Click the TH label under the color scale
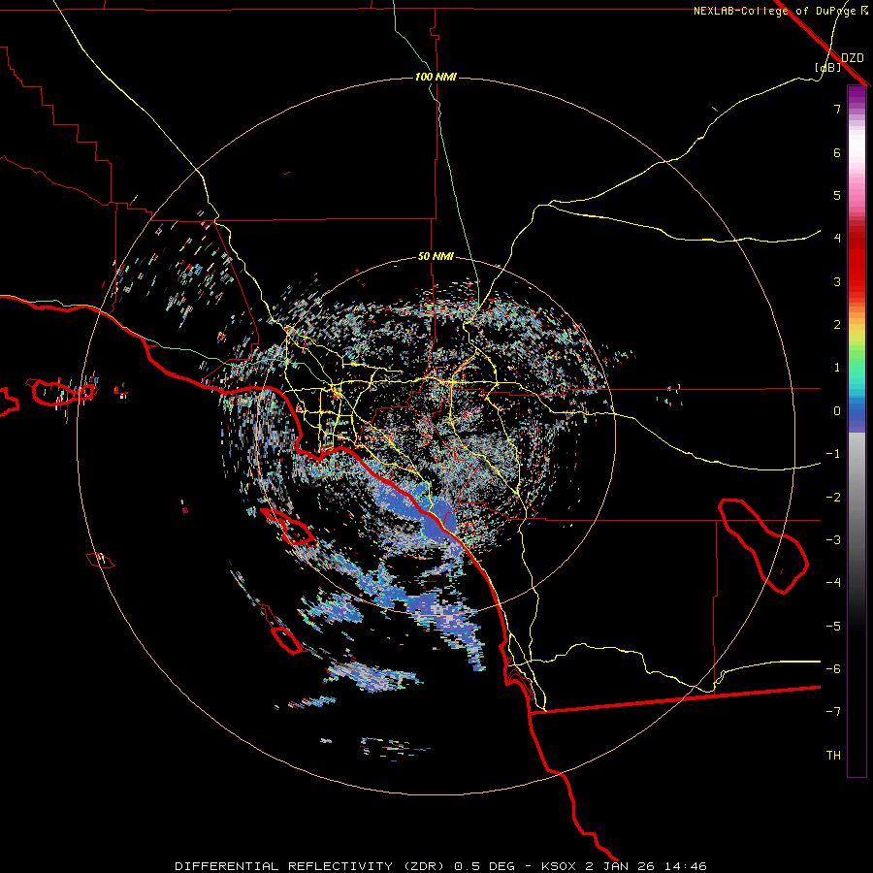 pos(833,755)
